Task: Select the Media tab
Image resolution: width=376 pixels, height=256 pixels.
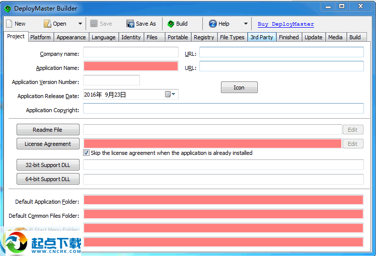Action: coord(335,37)
